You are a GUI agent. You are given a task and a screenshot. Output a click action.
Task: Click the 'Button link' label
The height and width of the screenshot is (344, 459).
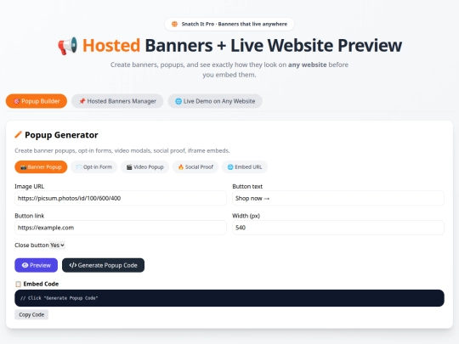coord(29,216)
